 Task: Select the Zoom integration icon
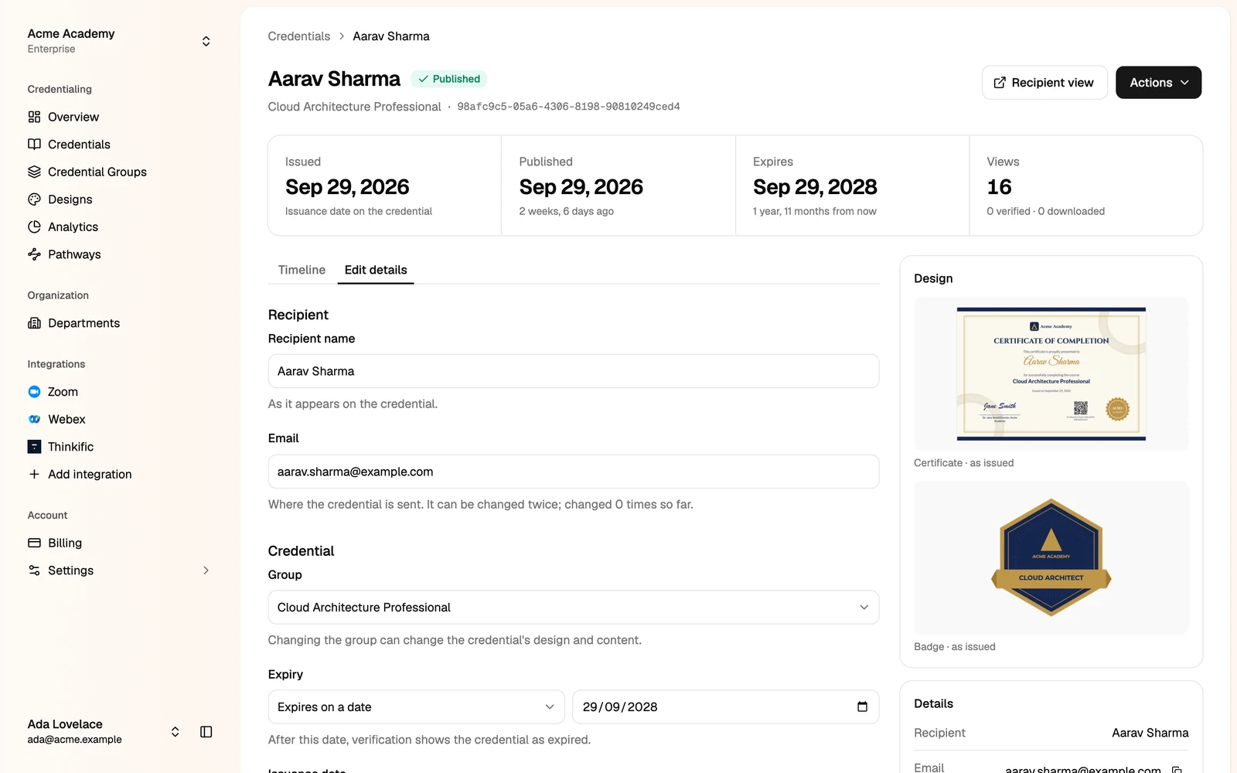[x=34, y=392]
